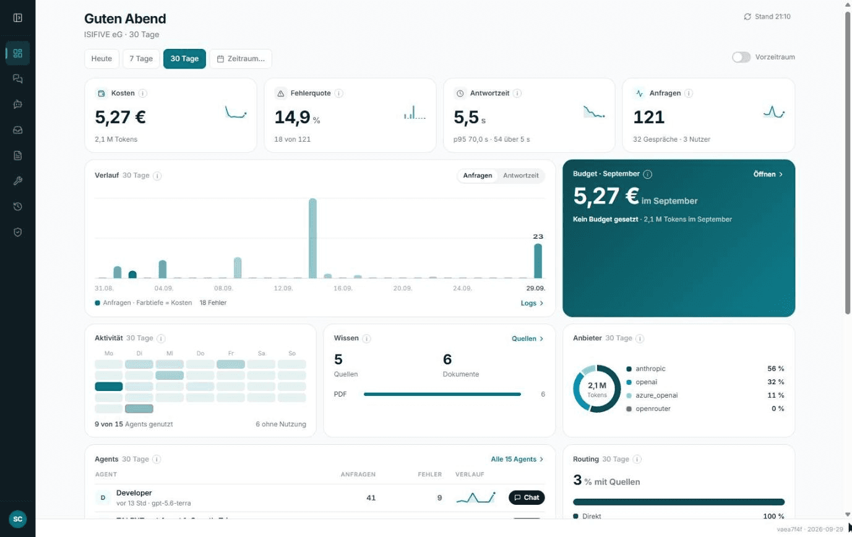
Task: Switch Verlauf chart to Antwortzeit
Action: click(521, 176)
